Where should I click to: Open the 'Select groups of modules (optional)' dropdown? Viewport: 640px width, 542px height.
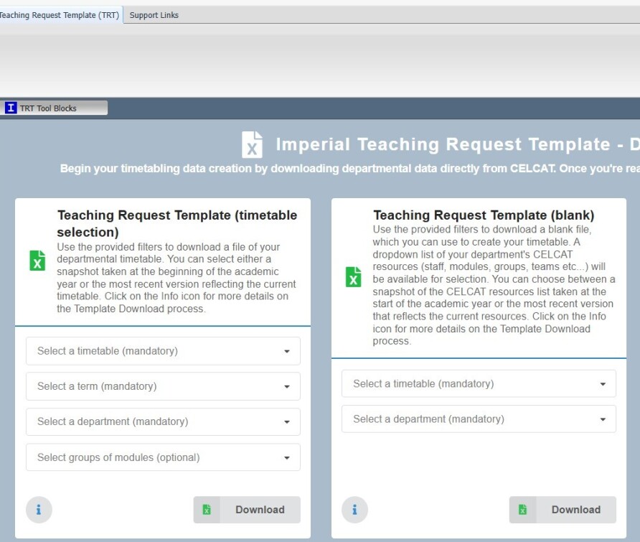(x=163, y=457)
